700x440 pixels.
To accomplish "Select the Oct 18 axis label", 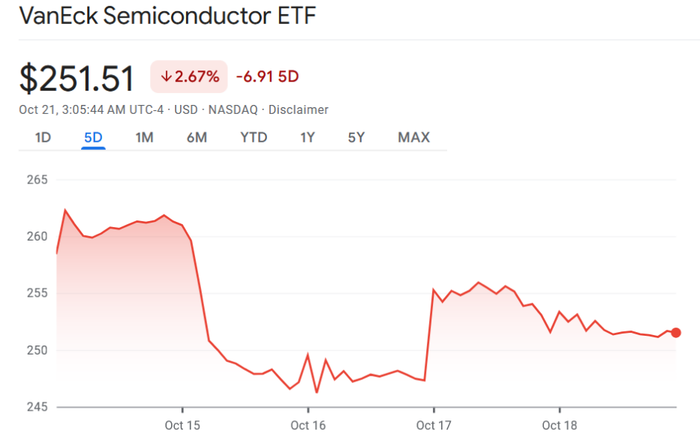I will tap(560, 425).
